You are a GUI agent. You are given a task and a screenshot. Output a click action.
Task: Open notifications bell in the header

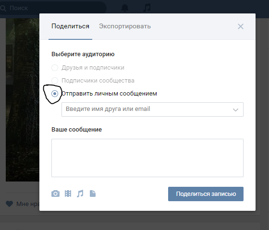[x=125, y=8]
